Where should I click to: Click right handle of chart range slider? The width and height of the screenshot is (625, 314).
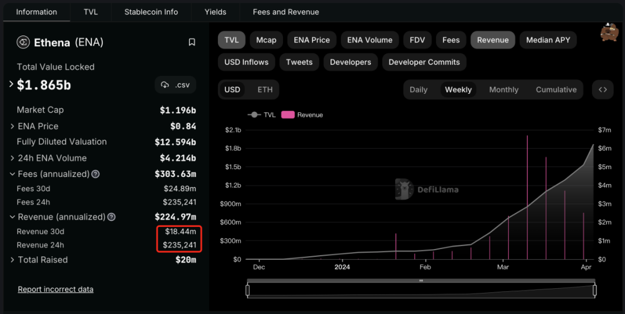tap(595, 290)
